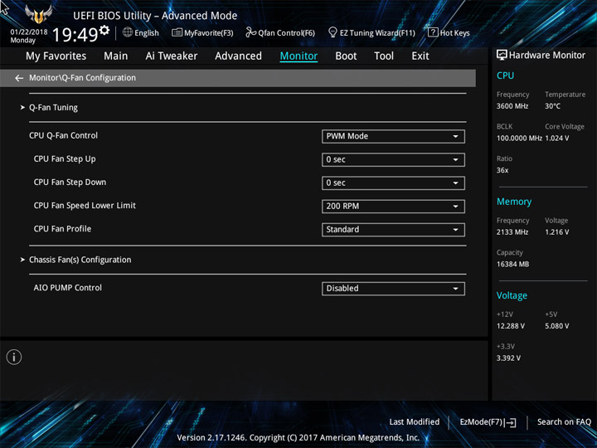
Task: Click the Qfan Control fan icon
Action: [251, 32]
